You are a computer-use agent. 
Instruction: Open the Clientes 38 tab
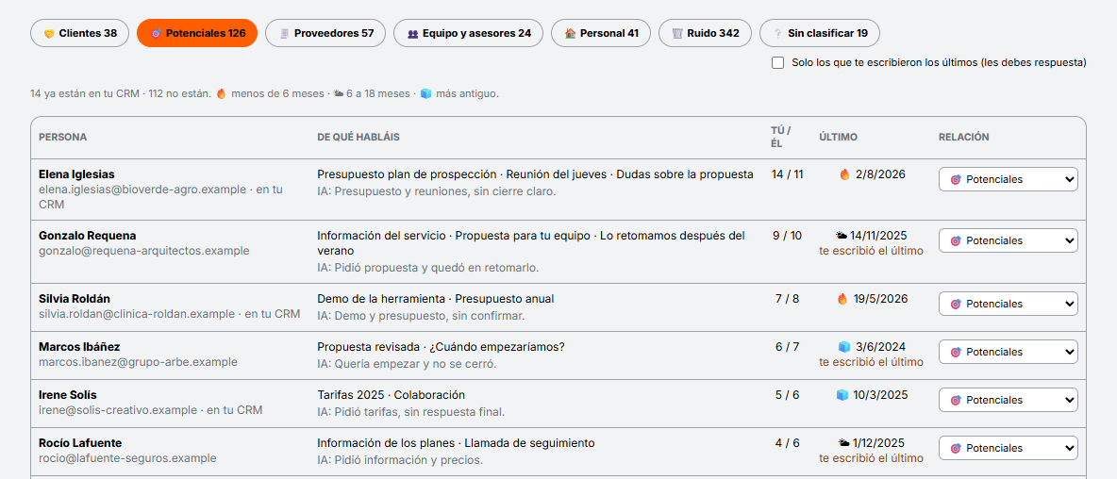coord(80,33)
